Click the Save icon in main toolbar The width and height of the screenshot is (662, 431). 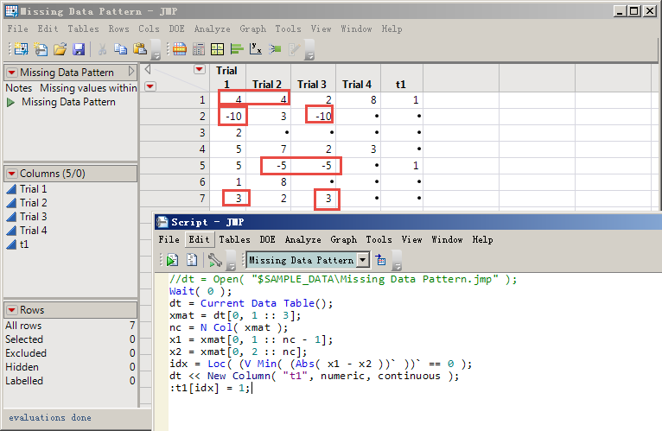79,48
